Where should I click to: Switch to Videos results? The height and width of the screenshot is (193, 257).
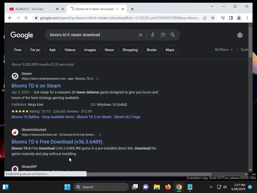(70, 50)
